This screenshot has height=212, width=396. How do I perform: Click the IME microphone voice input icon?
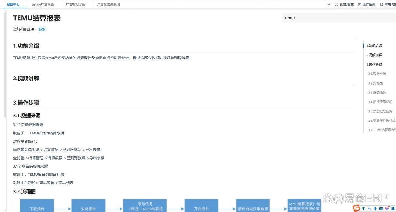(375, 209)
